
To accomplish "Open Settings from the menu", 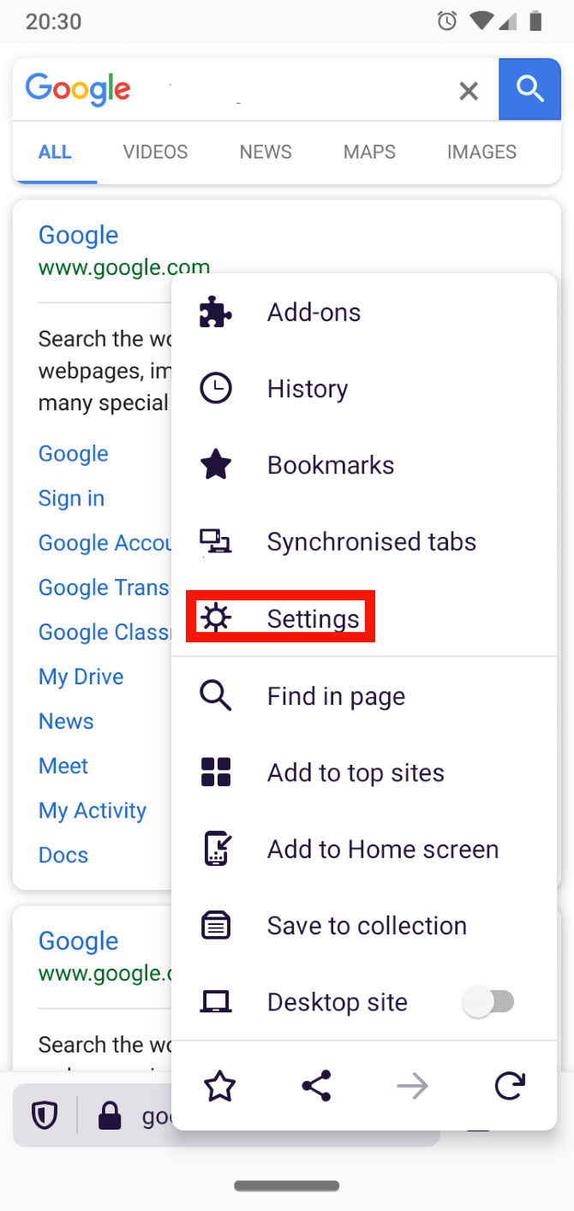I will click(x=313, y=618).
